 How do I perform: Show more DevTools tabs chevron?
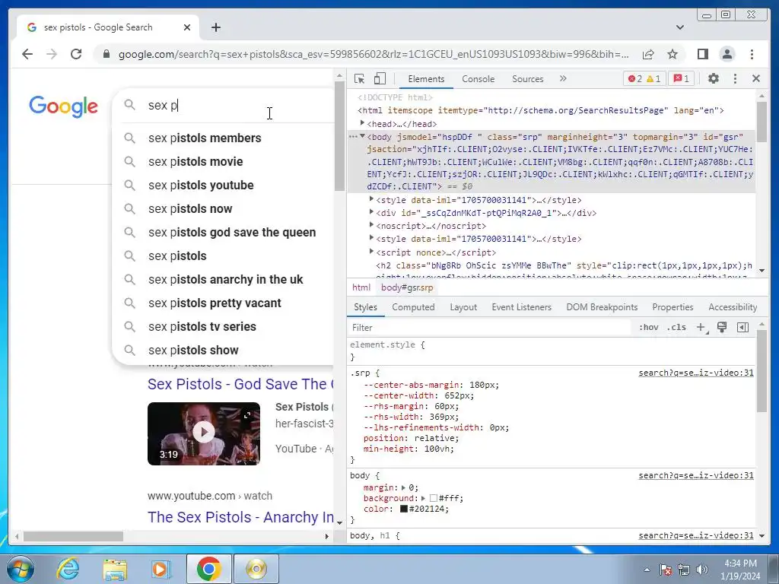[x=563, y=78]
